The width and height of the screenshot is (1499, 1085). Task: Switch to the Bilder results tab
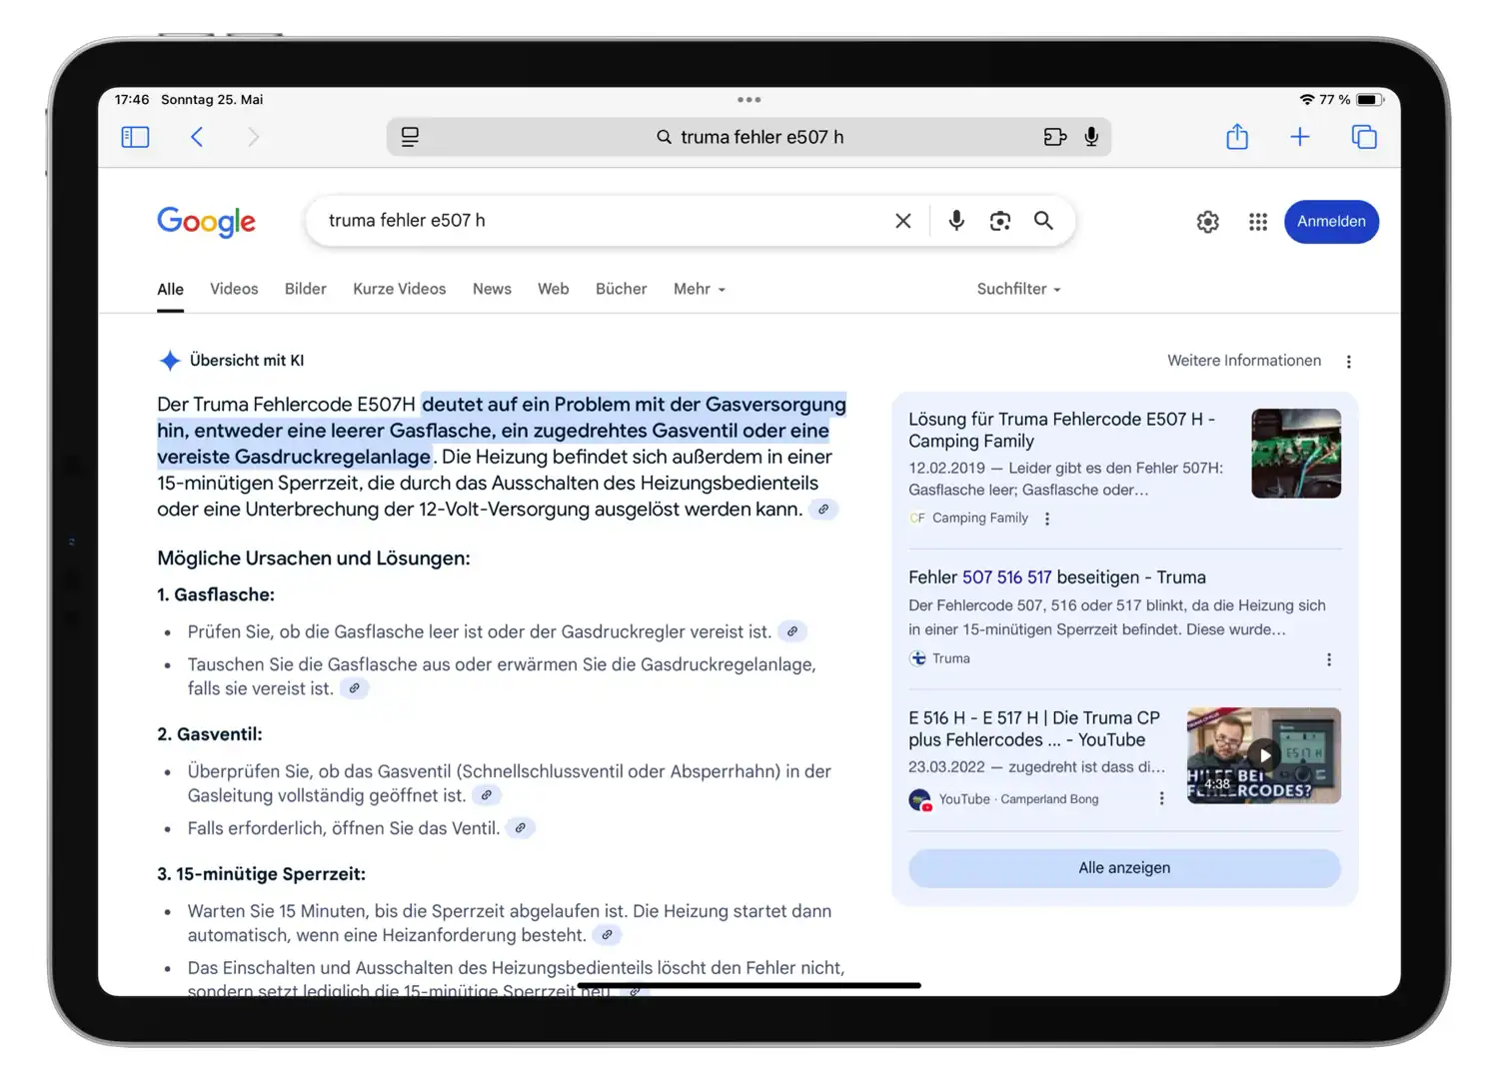point(305,289)
